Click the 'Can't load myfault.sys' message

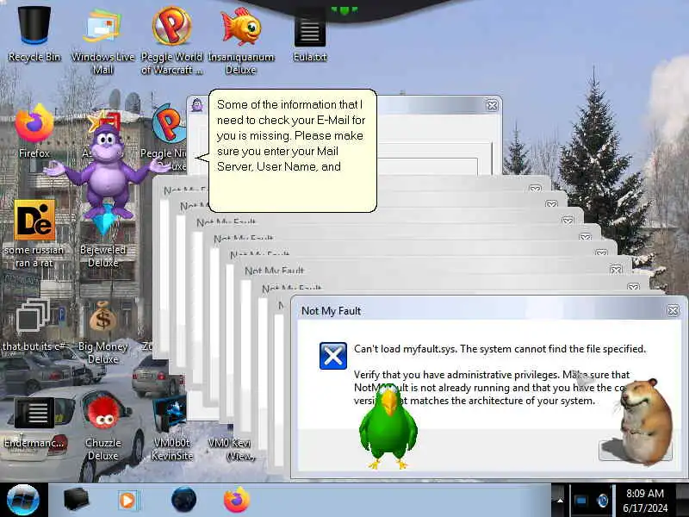(500, 349)
